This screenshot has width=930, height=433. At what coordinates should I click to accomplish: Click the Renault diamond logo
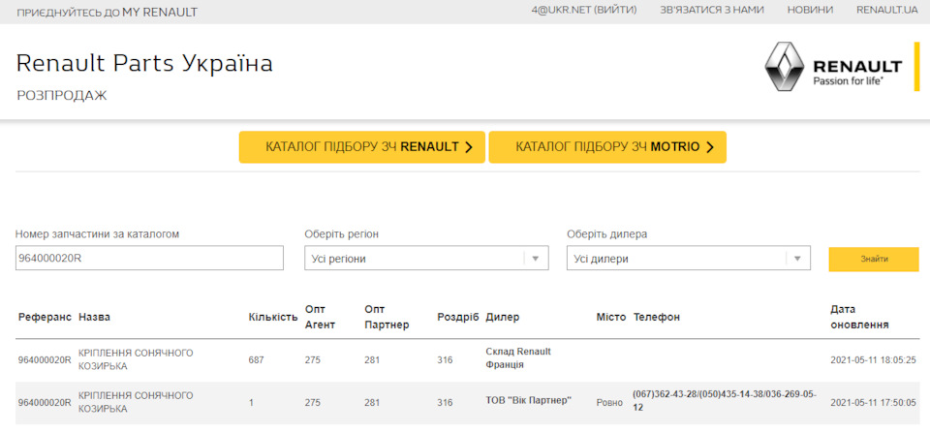[786, 67]
